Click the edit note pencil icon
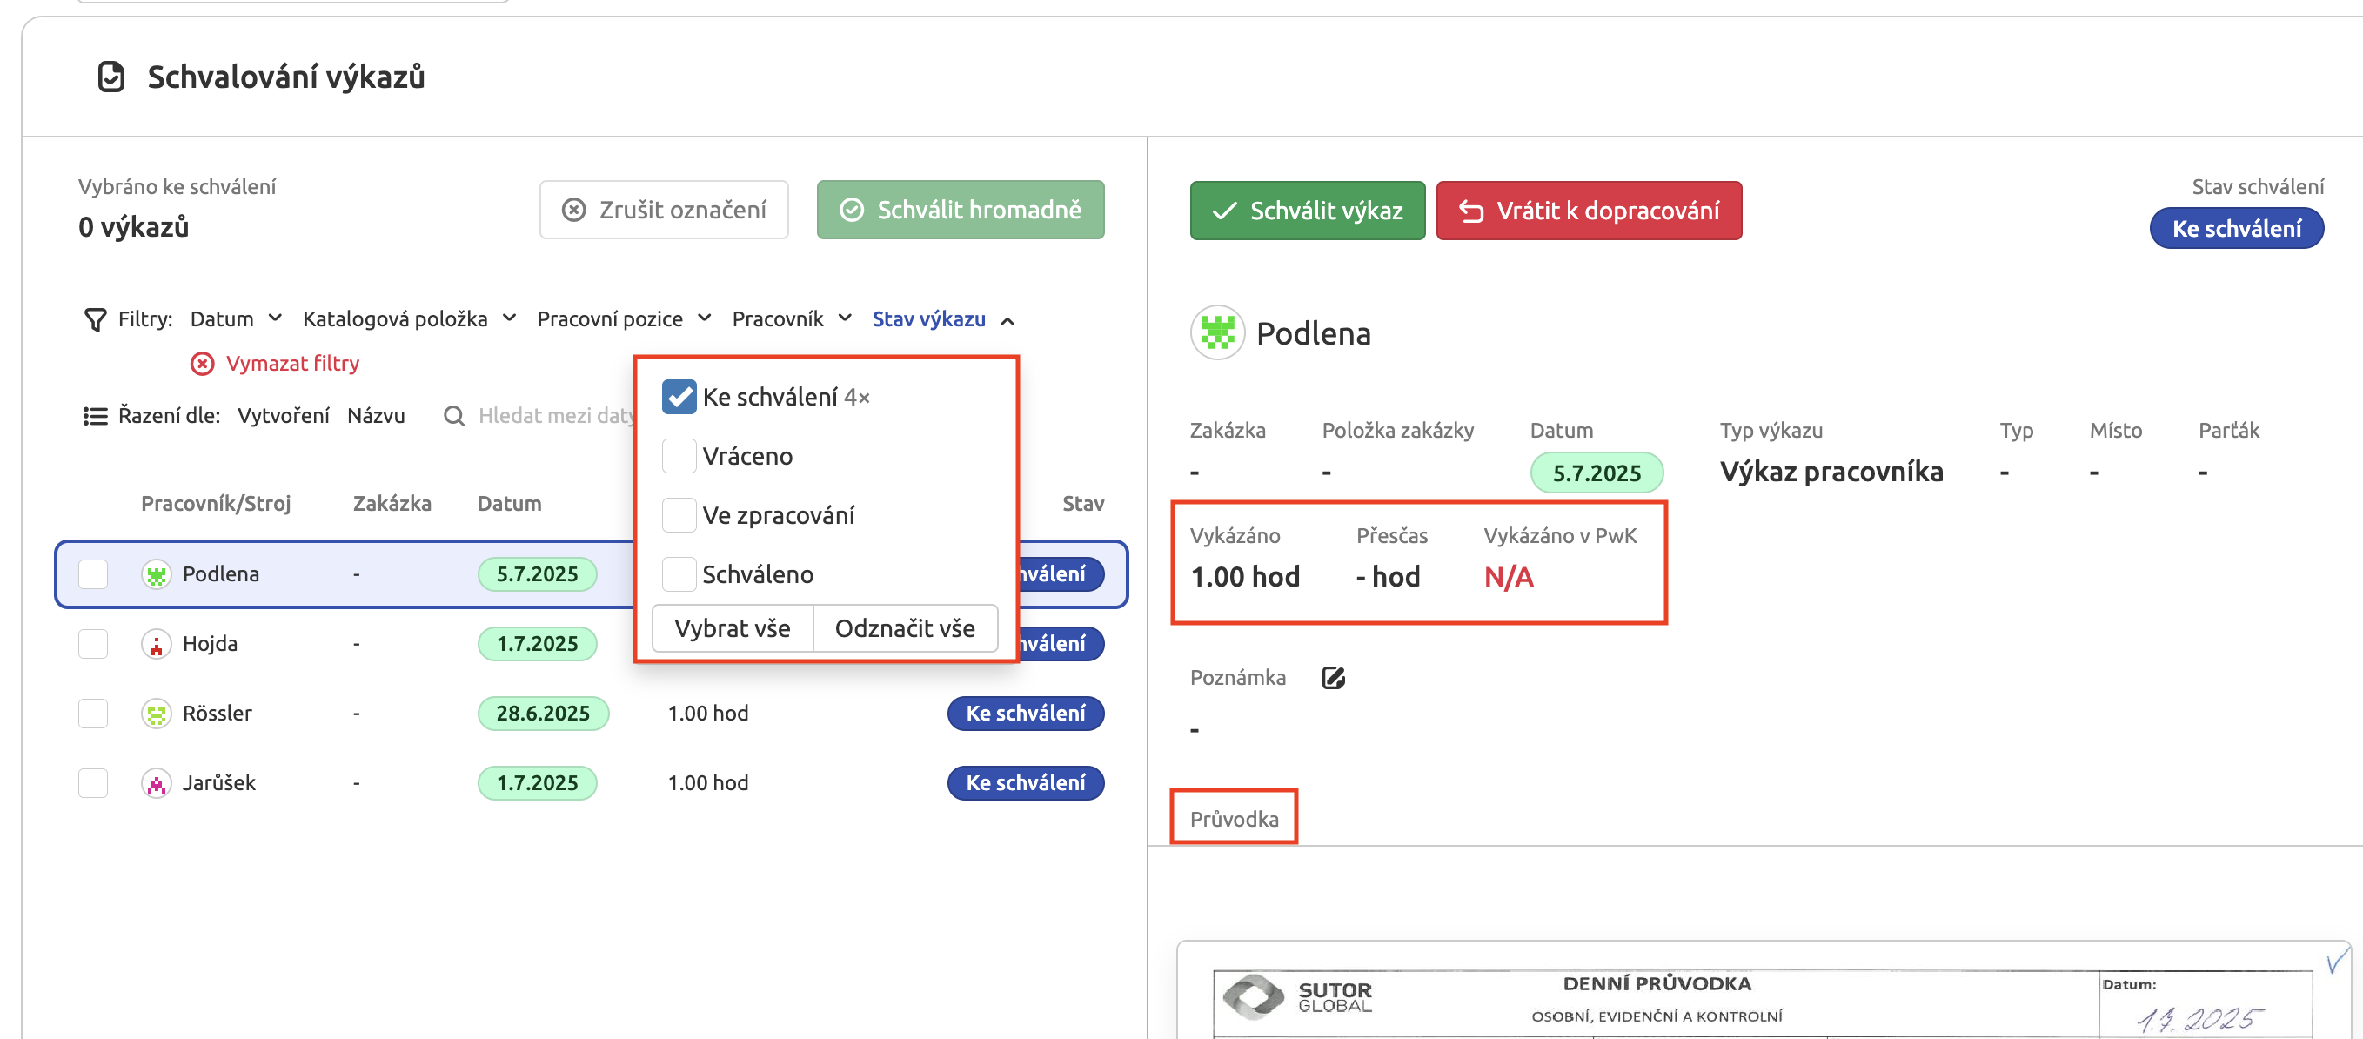 click(x=1333, y=677)
